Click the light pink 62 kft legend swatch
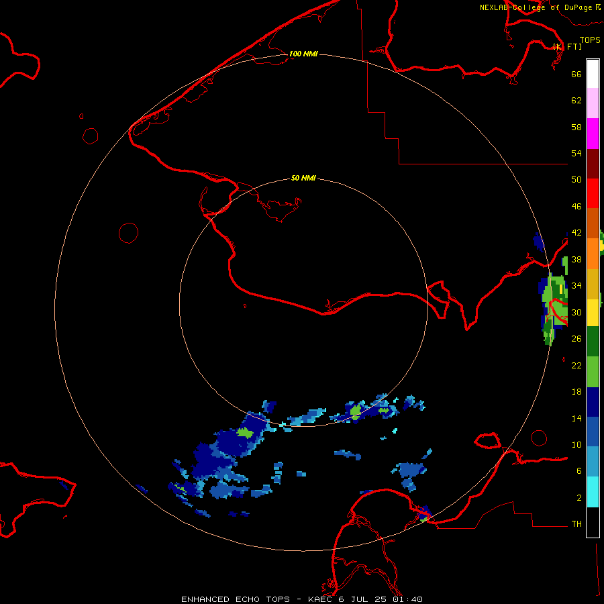This screenshot has height=604, width=604. click(593, 103)
